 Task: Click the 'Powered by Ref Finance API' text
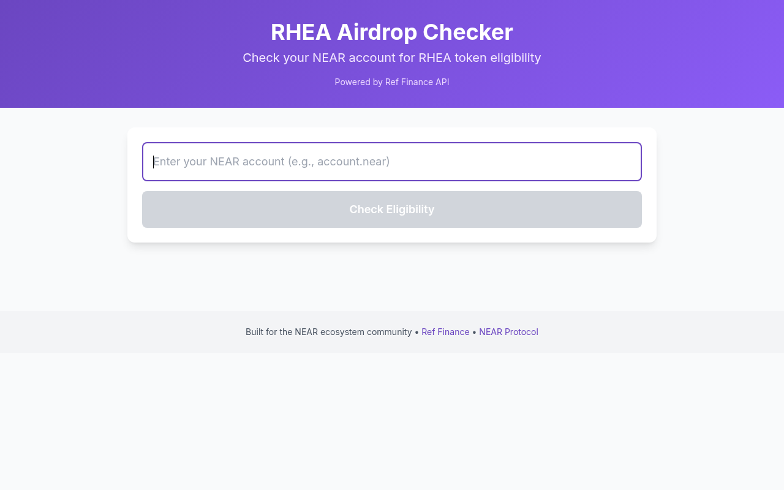tap(391, 81)
